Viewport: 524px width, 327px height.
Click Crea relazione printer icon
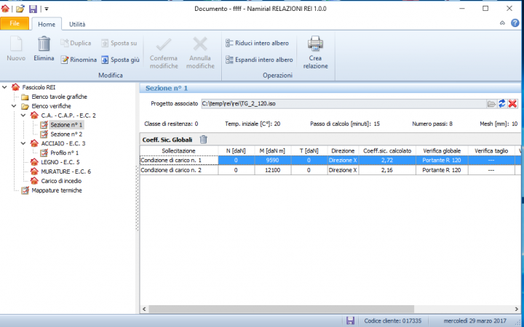315,52
